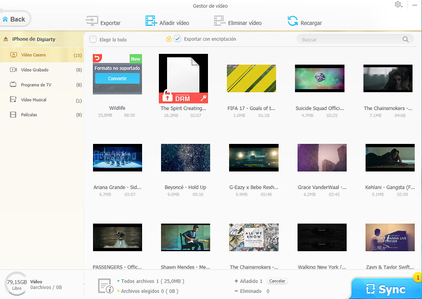Click the Cancelar button

(x=277, y=281)
